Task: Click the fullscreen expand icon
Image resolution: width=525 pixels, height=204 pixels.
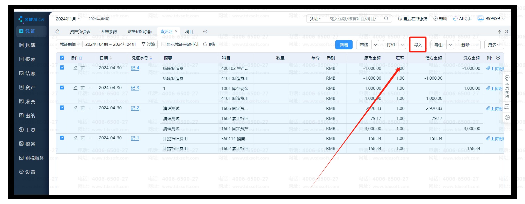Action: [506, 32]
